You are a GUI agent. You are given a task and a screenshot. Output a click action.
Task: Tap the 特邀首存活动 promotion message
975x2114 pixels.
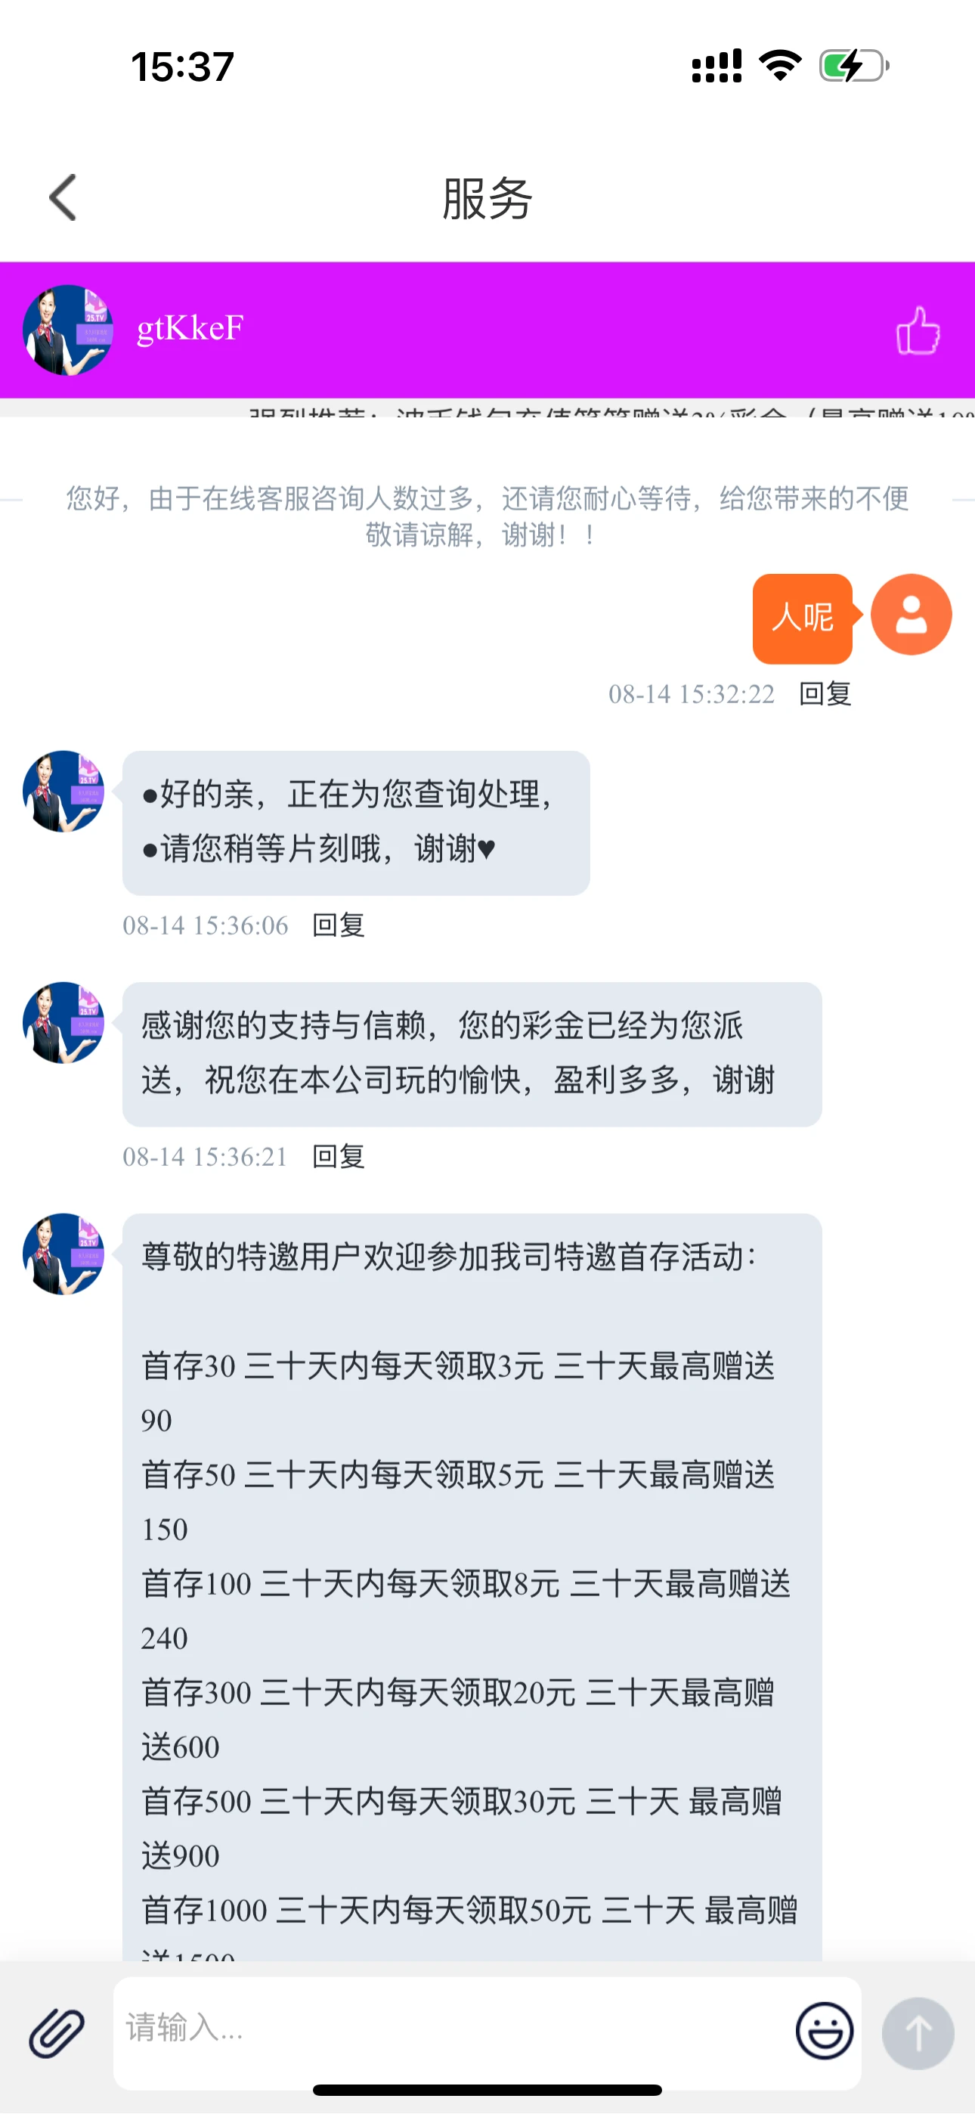[x=472, y=1587]
